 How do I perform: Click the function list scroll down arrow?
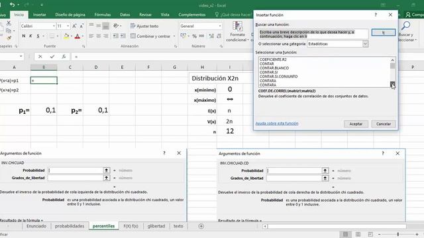point(392,85)
